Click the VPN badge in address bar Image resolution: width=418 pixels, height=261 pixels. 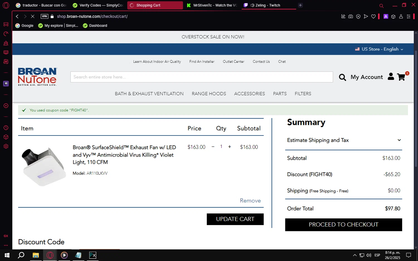tap(44, 16)
